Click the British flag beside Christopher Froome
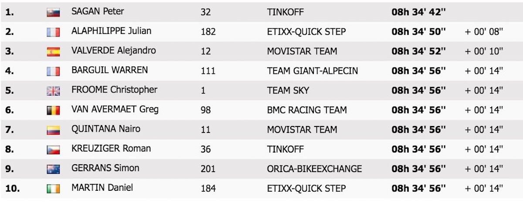523x209 pixels. pyautogui.click(x=53, y=91)
